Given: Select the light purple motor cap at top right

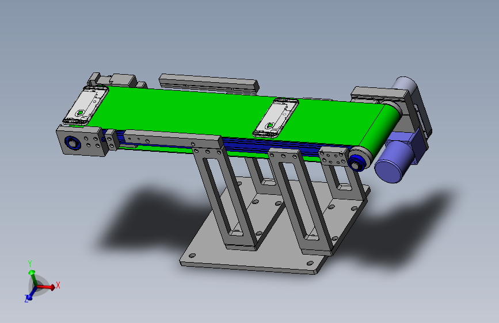Looking at the screenshot, I should [405, 86].
